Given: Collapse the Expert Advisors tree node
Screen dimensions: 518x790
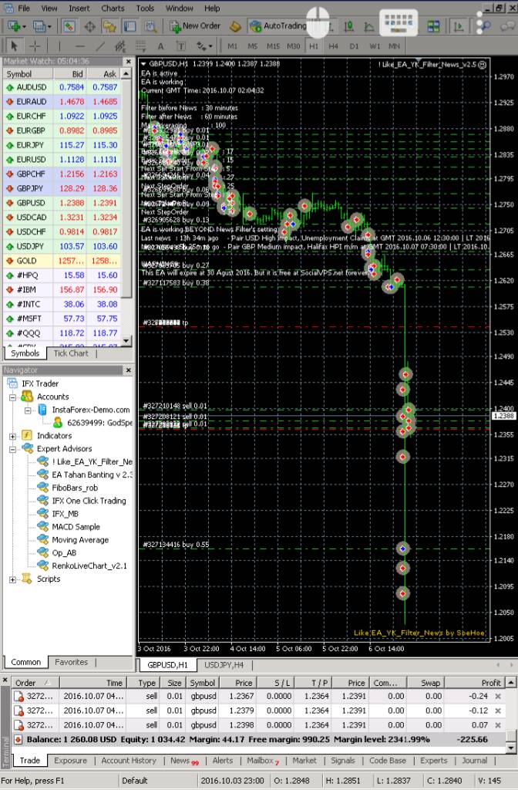Looking at the screenshot, I should point(14,449).
